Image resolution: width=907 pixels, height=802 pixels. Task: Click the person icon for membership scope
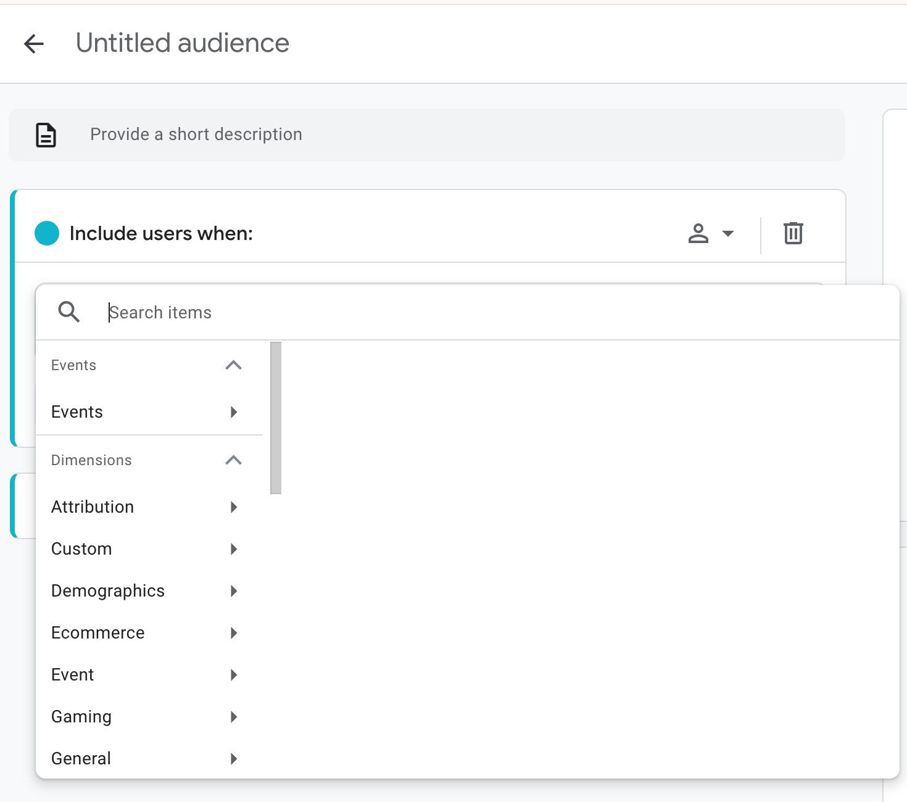(x=698, y=233)
